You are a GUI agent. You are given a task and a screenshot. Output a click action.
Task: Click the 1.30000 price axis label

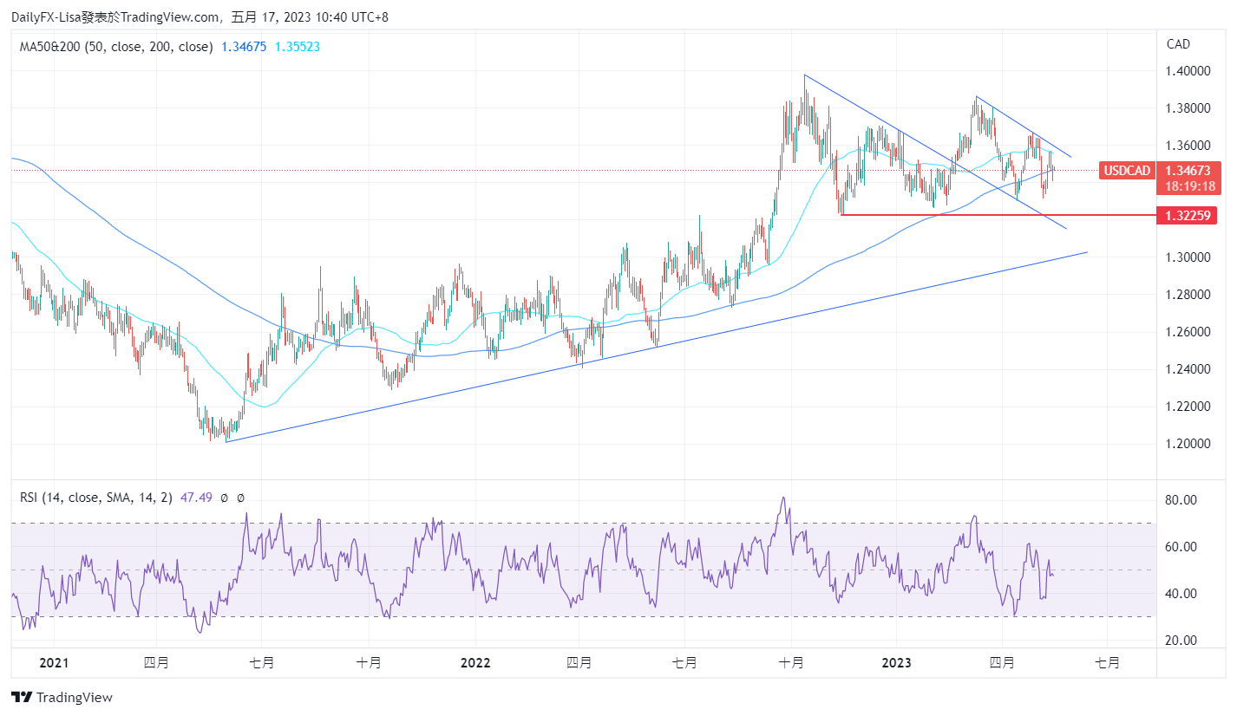1188,257
